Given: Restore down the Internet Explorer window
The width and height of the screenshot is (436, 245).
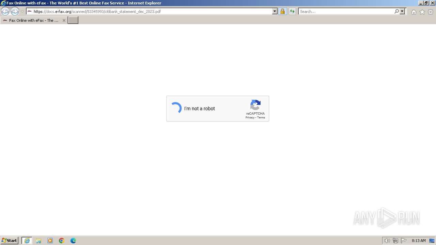Looking at the screenshot, I should pos(426,3).
